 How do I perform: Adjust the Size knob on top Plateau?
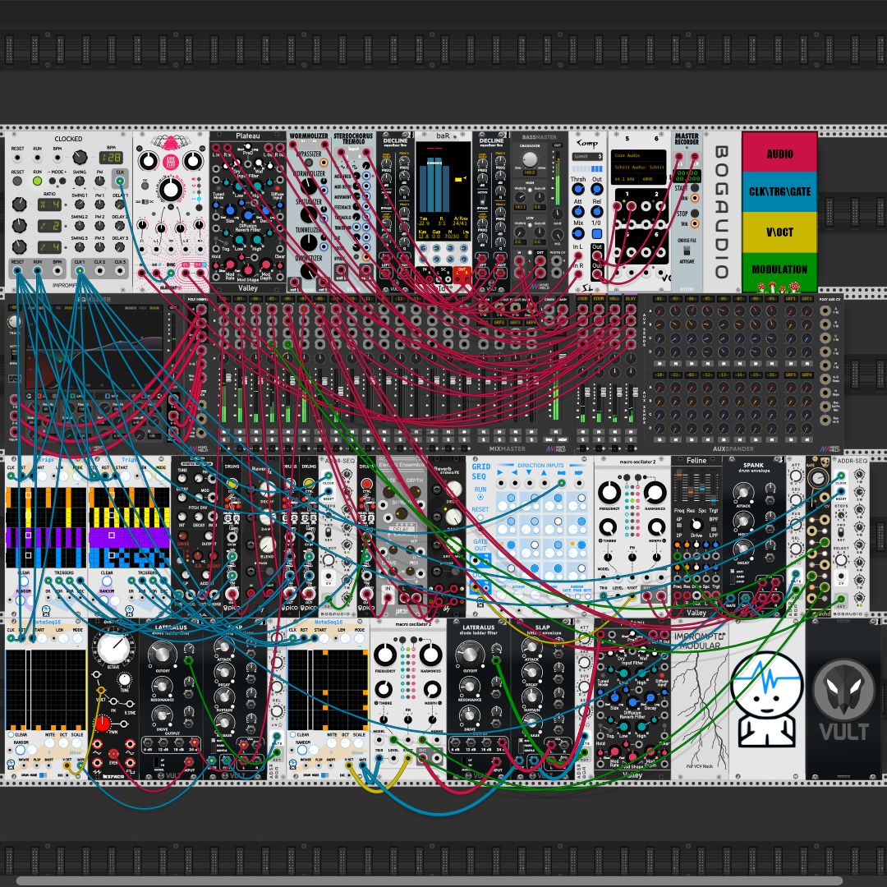[230, 210]
